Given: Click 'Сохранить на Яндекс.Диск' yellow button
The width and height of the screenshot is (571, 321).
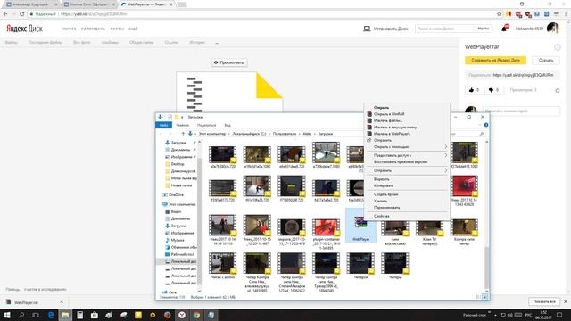Looking at the screenshot, I should pyautogui.click(x=495, y=60).
